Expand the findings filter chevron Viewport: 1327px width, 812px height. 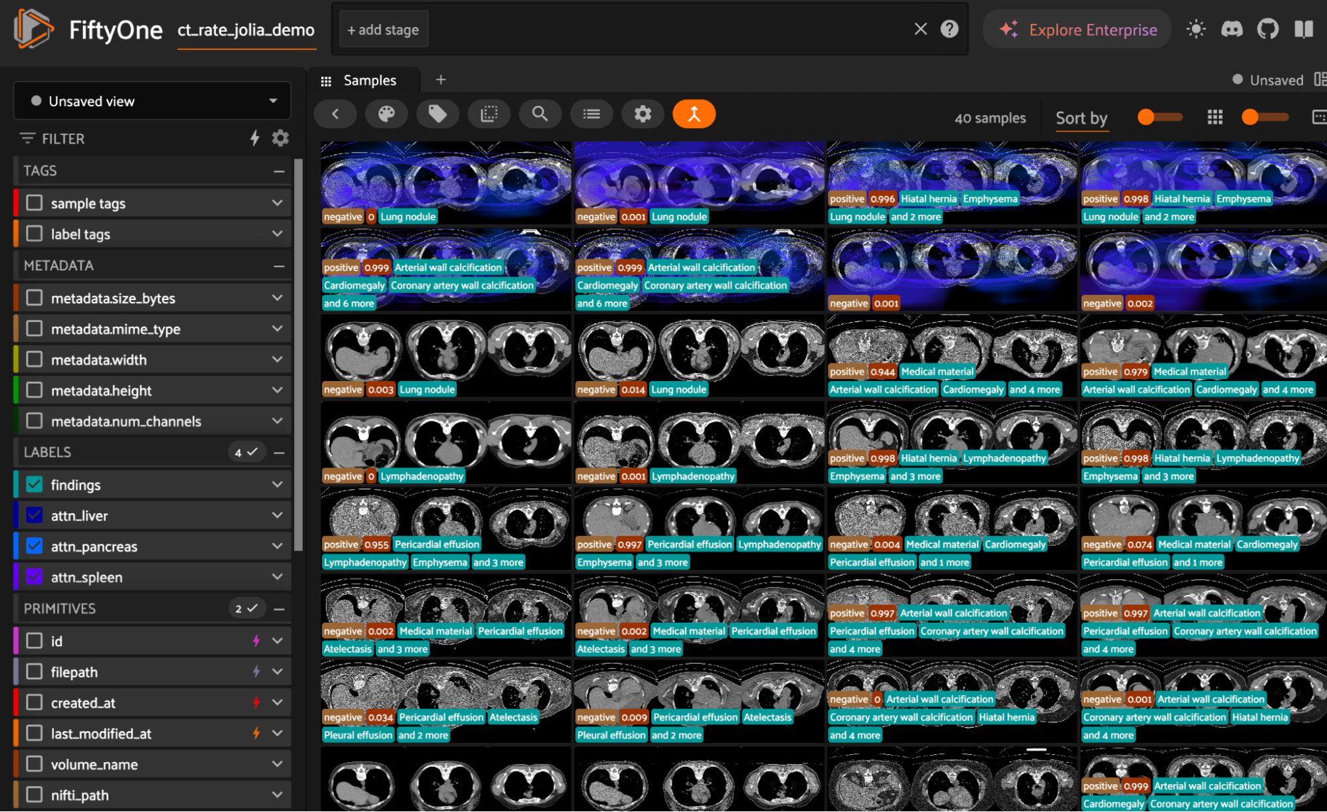(x=277, y=485)
